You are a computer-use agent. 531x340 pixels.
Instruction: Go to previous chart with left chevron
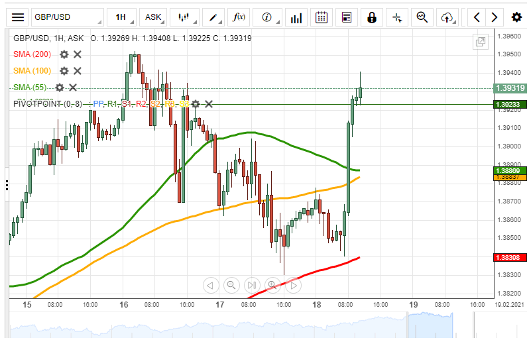pos(477,17)
